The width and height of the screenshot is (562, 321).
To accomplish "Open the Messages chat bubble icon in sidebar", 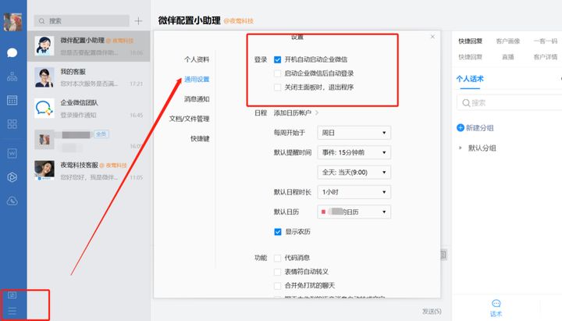I will click(12, 53).
